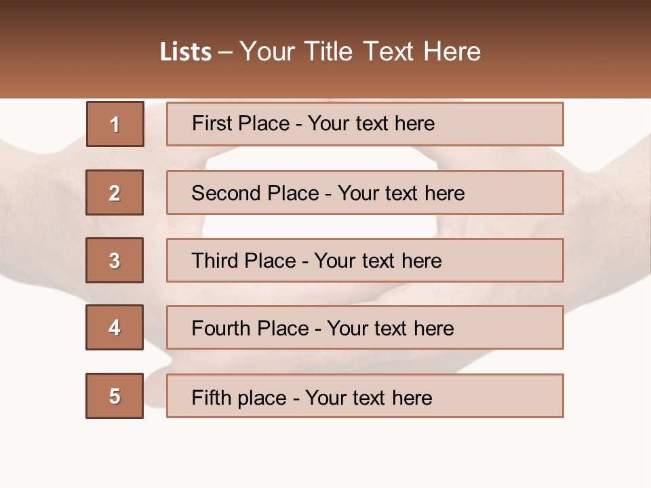Click the box labeled 3
Screen dimensions: 651x488
click(x=115, y=260)
